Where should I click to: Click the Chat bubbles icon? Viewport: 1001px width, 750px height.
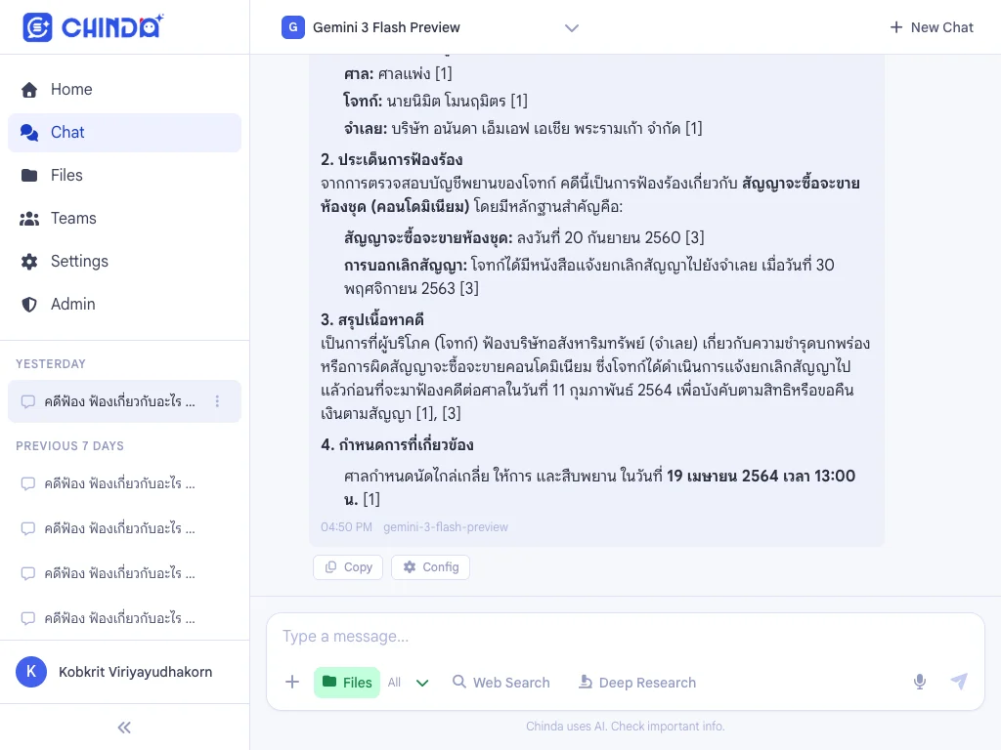[29, 132]
